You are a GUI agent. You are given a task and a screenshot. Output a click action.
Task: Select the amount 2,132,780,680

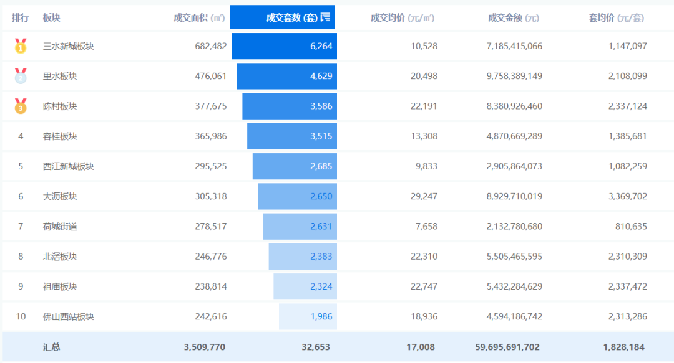[514, 227]
